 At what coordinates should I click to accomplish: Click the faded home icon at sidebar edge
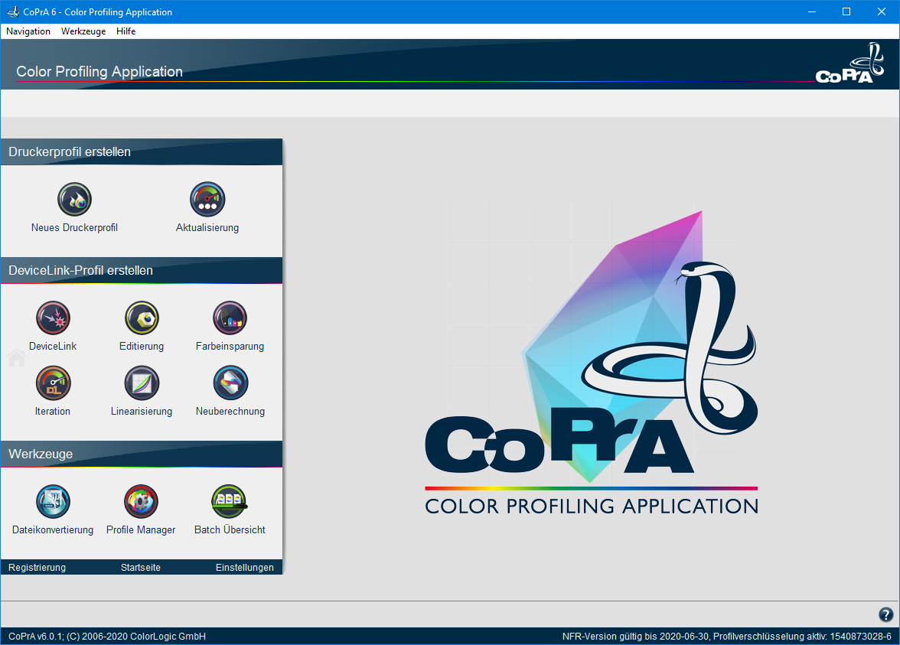(x=17, y=358)
